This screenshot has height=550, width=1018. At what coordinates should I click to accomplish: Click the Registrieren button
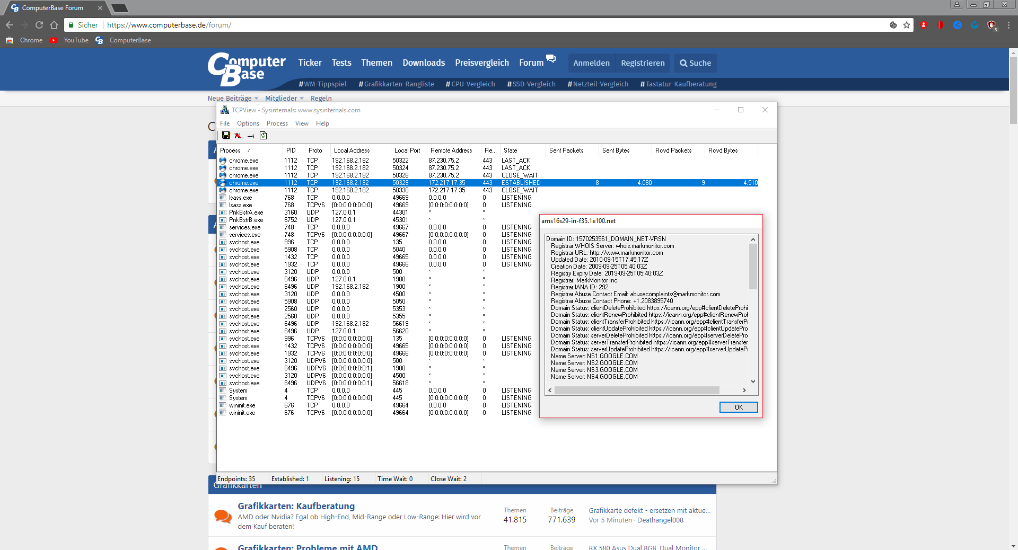[x=643, y=63]
